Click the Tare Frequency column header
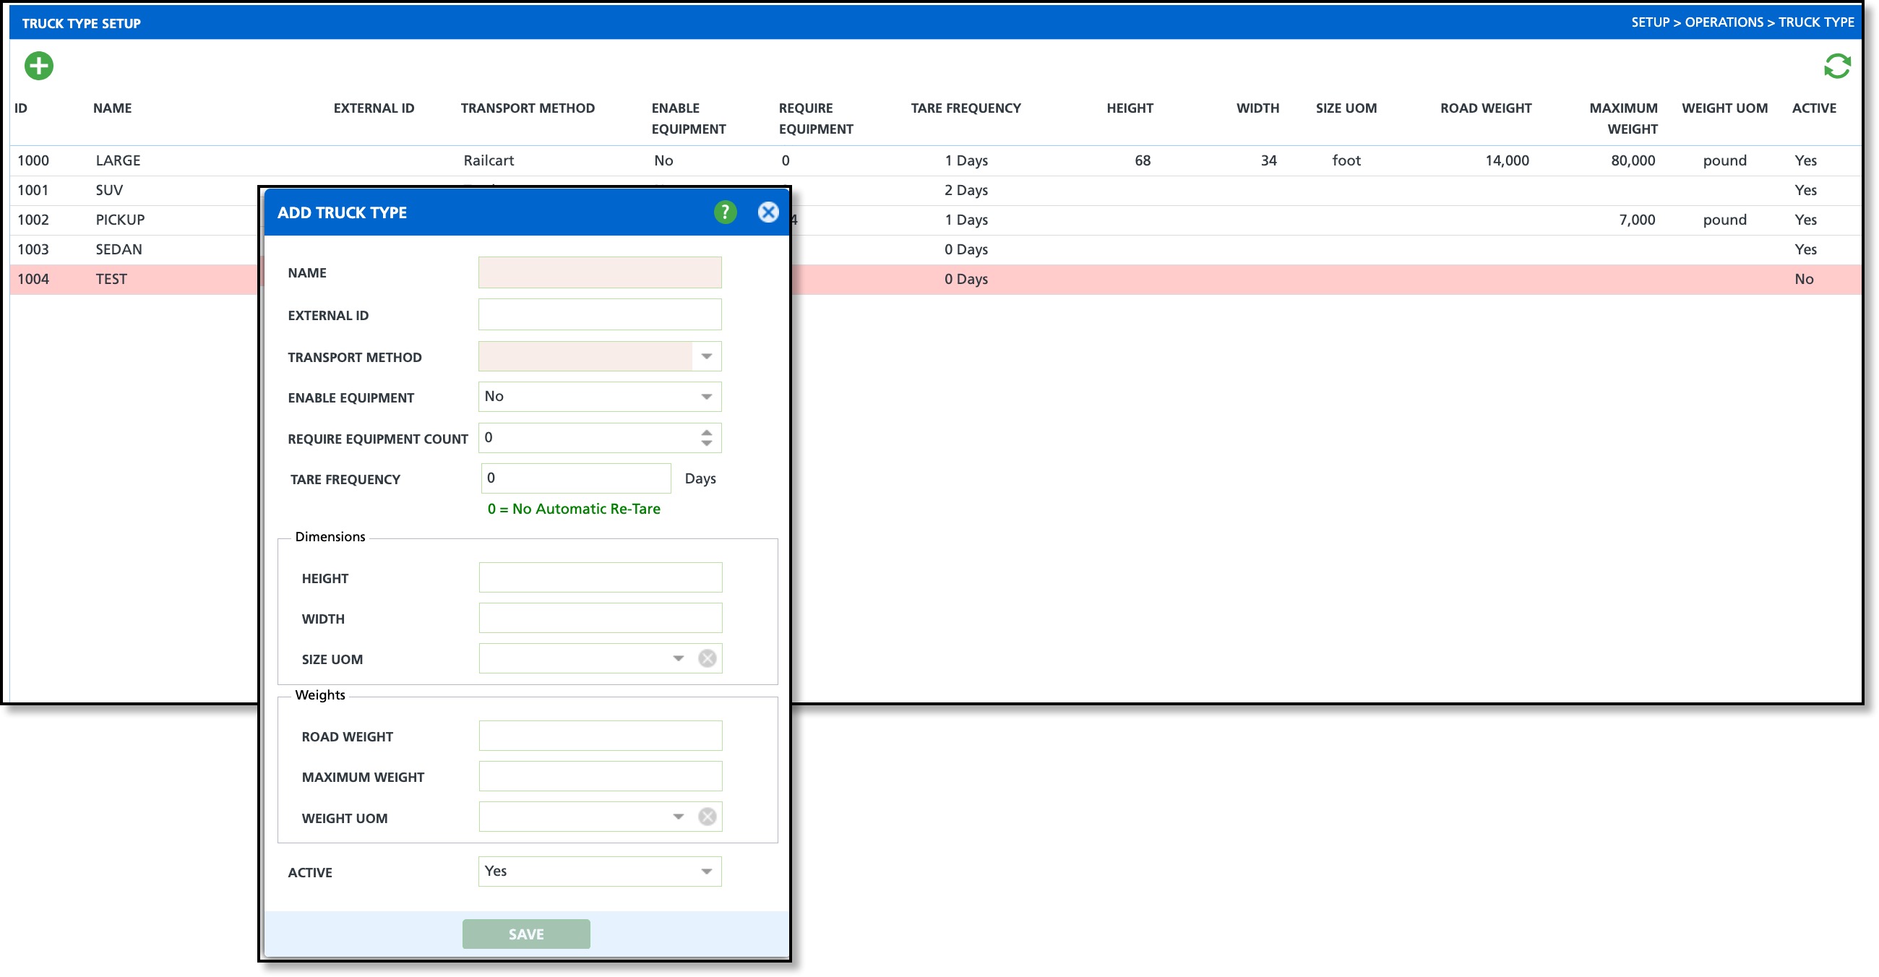Image resolution: width=1879 pixels, height=977 pixels. point(965,108)
